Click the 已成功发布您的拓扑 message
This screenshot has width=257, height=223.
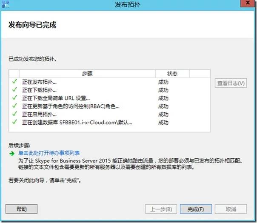[x=33, y=59]
